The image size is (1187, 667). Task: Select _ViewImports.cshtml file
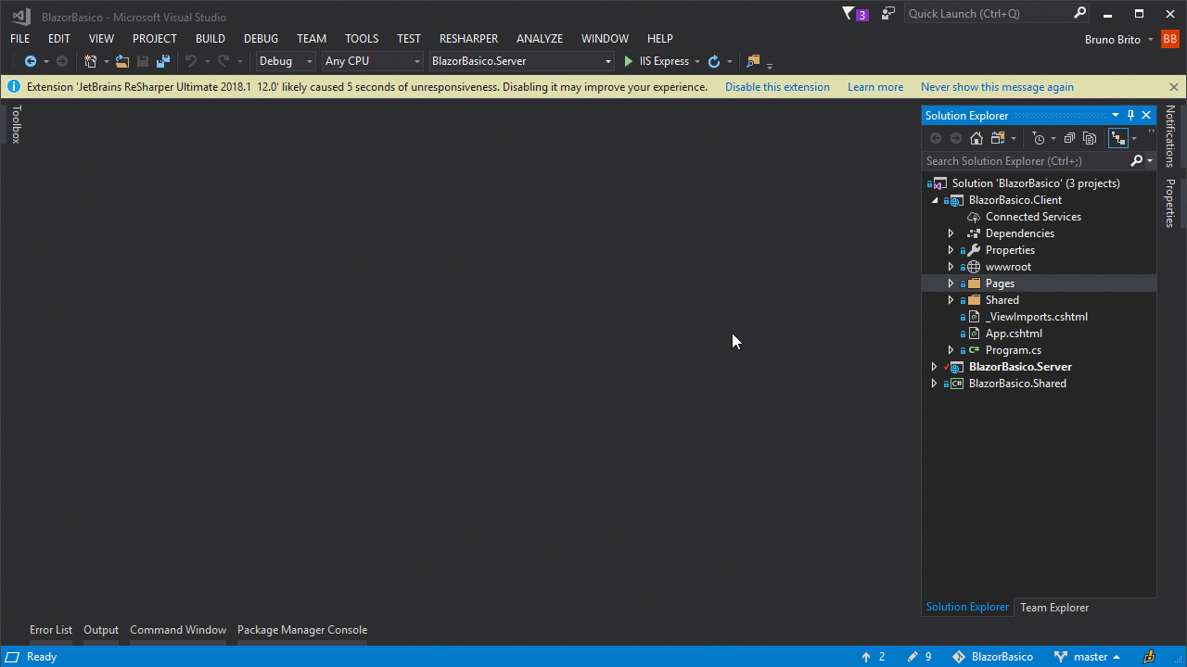click(1037, 317)
